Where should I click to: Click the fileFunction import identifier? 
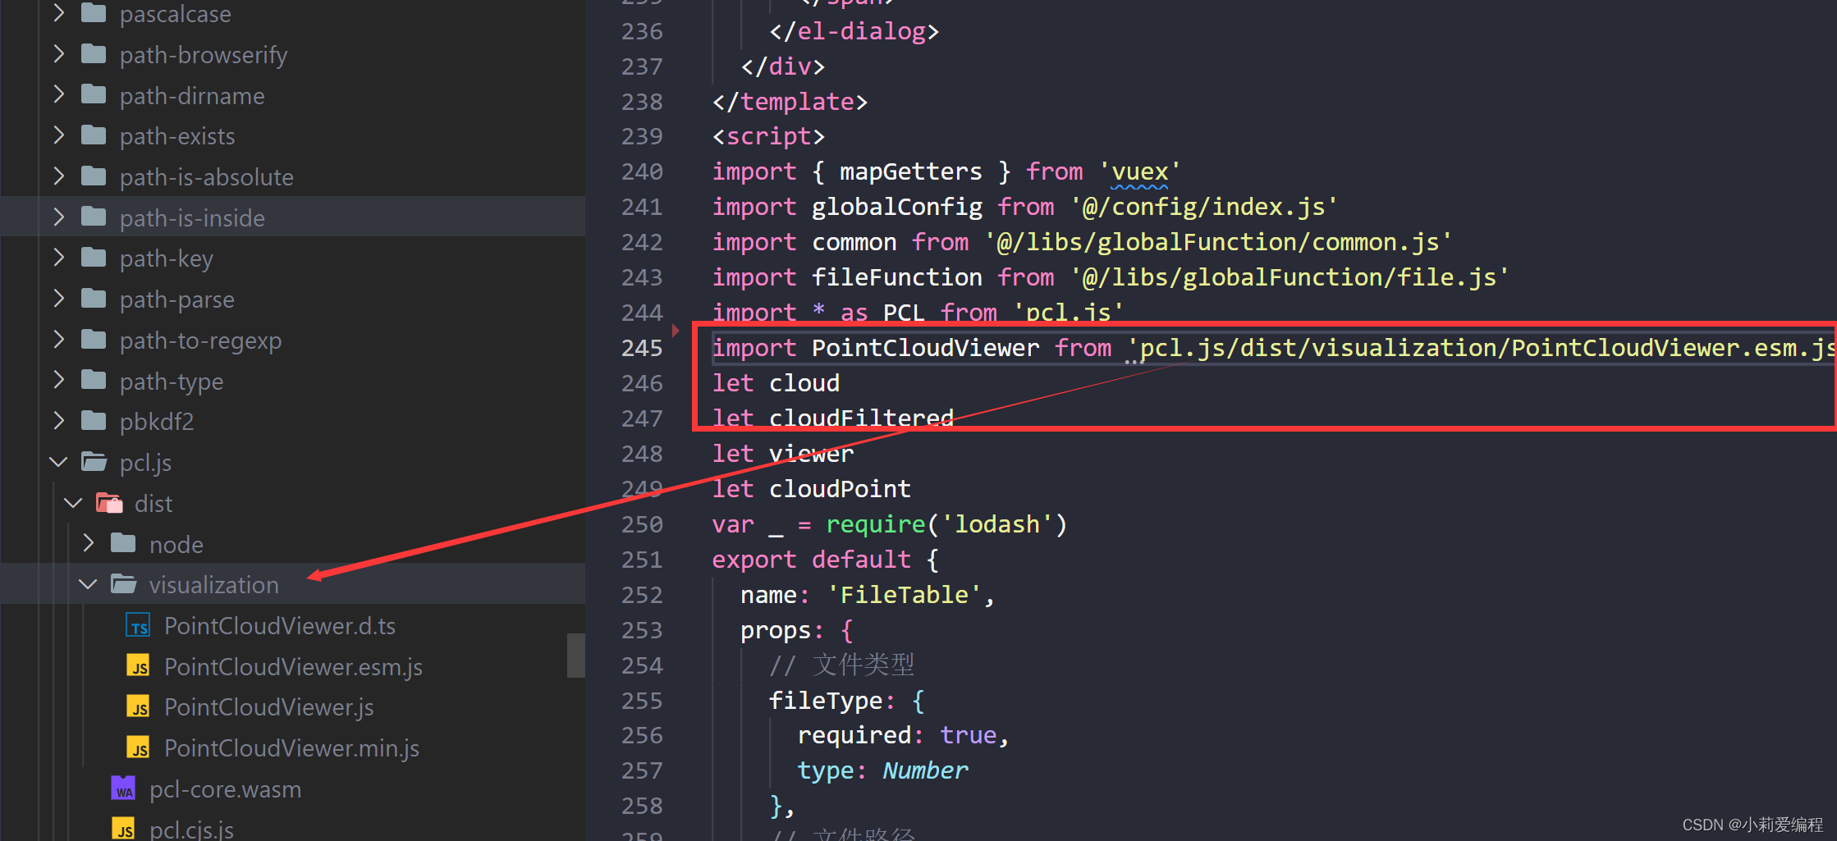[896, 277]
